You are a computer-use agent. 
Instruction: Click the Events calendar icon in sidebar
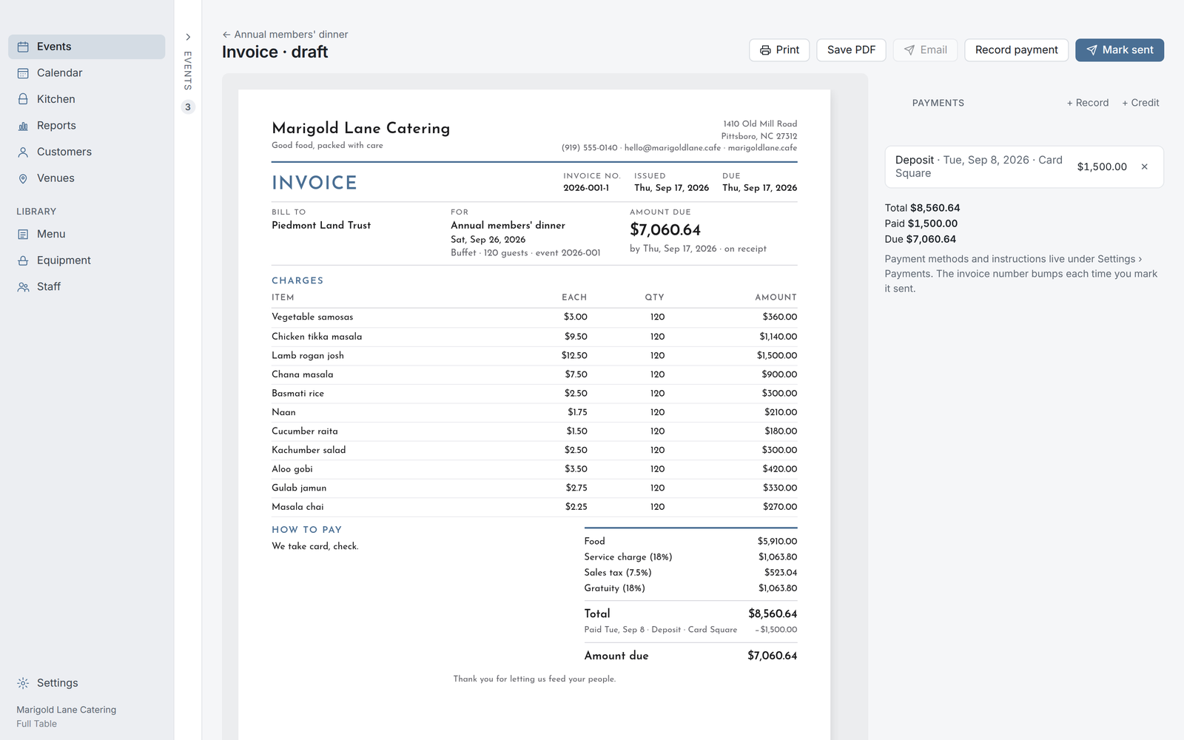[x=23, y=47]
